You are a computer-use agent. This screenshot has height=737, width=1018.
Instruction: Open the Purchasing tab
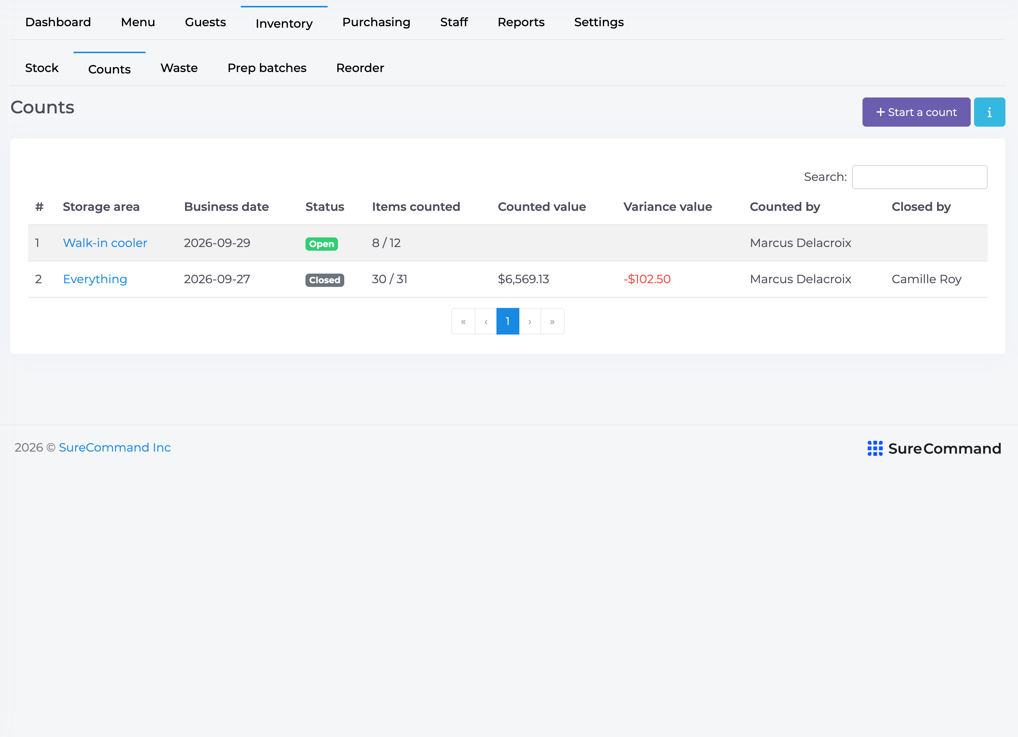(376, 22)
